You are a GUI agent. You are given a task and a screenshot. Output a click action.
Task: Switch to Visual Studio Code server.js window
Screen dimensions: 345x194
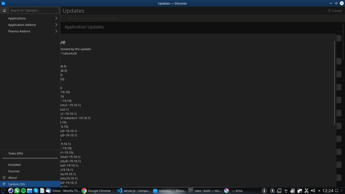click(x=134, y=191)
